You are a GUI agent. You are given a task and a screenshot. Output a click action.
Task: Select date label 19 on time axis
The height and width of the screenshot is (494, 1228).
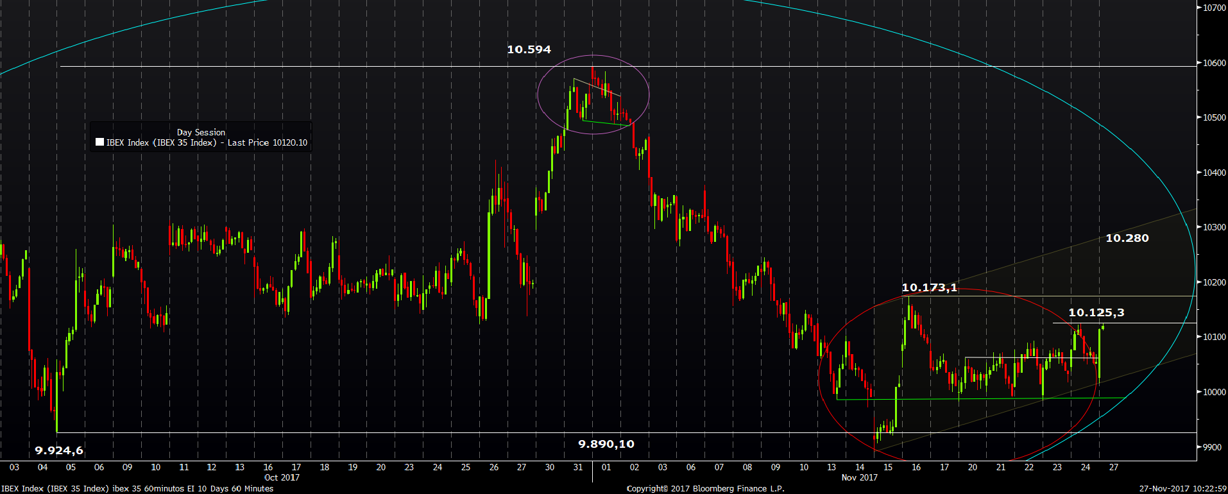pyautogui.click(x=353, y=467)
